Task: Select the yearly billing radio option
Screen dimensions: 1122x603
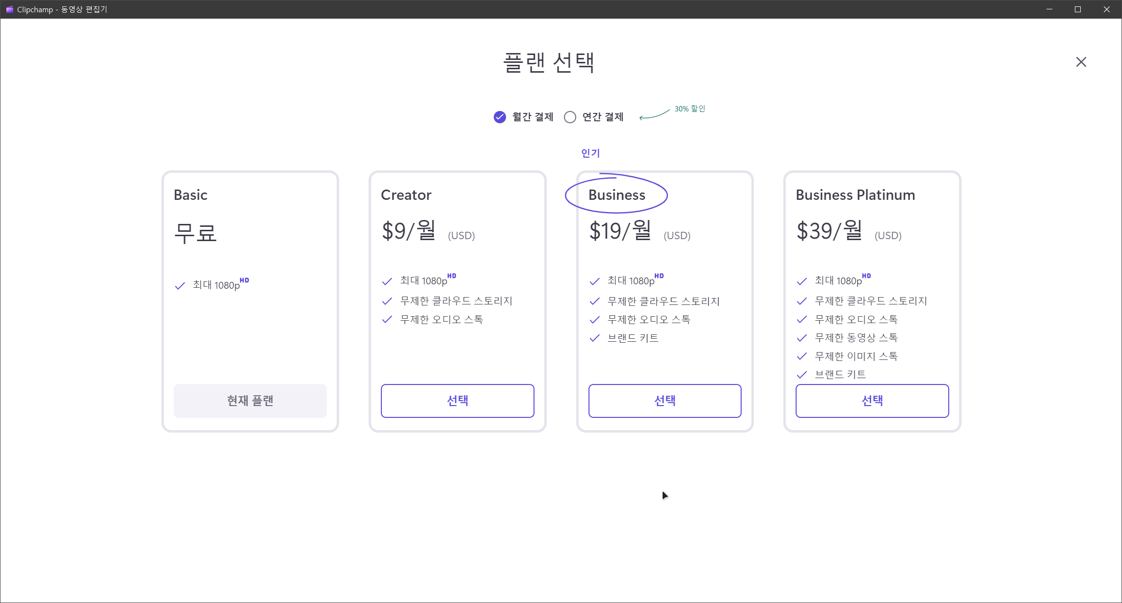Action: pyautogui.click(x=570, y=117)
